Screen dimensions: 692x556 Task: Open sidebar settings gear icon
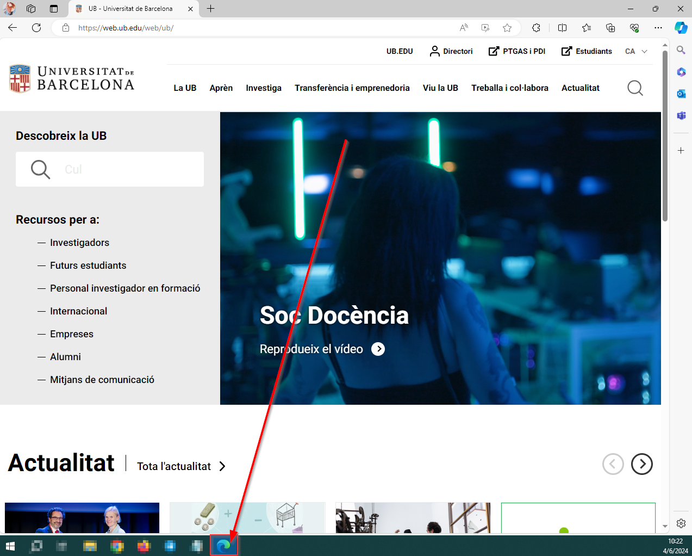tap(681, 523)
